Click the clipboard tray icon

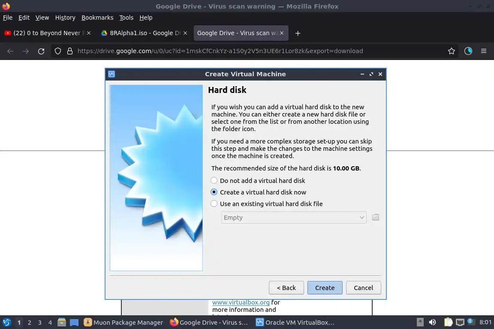448,323
